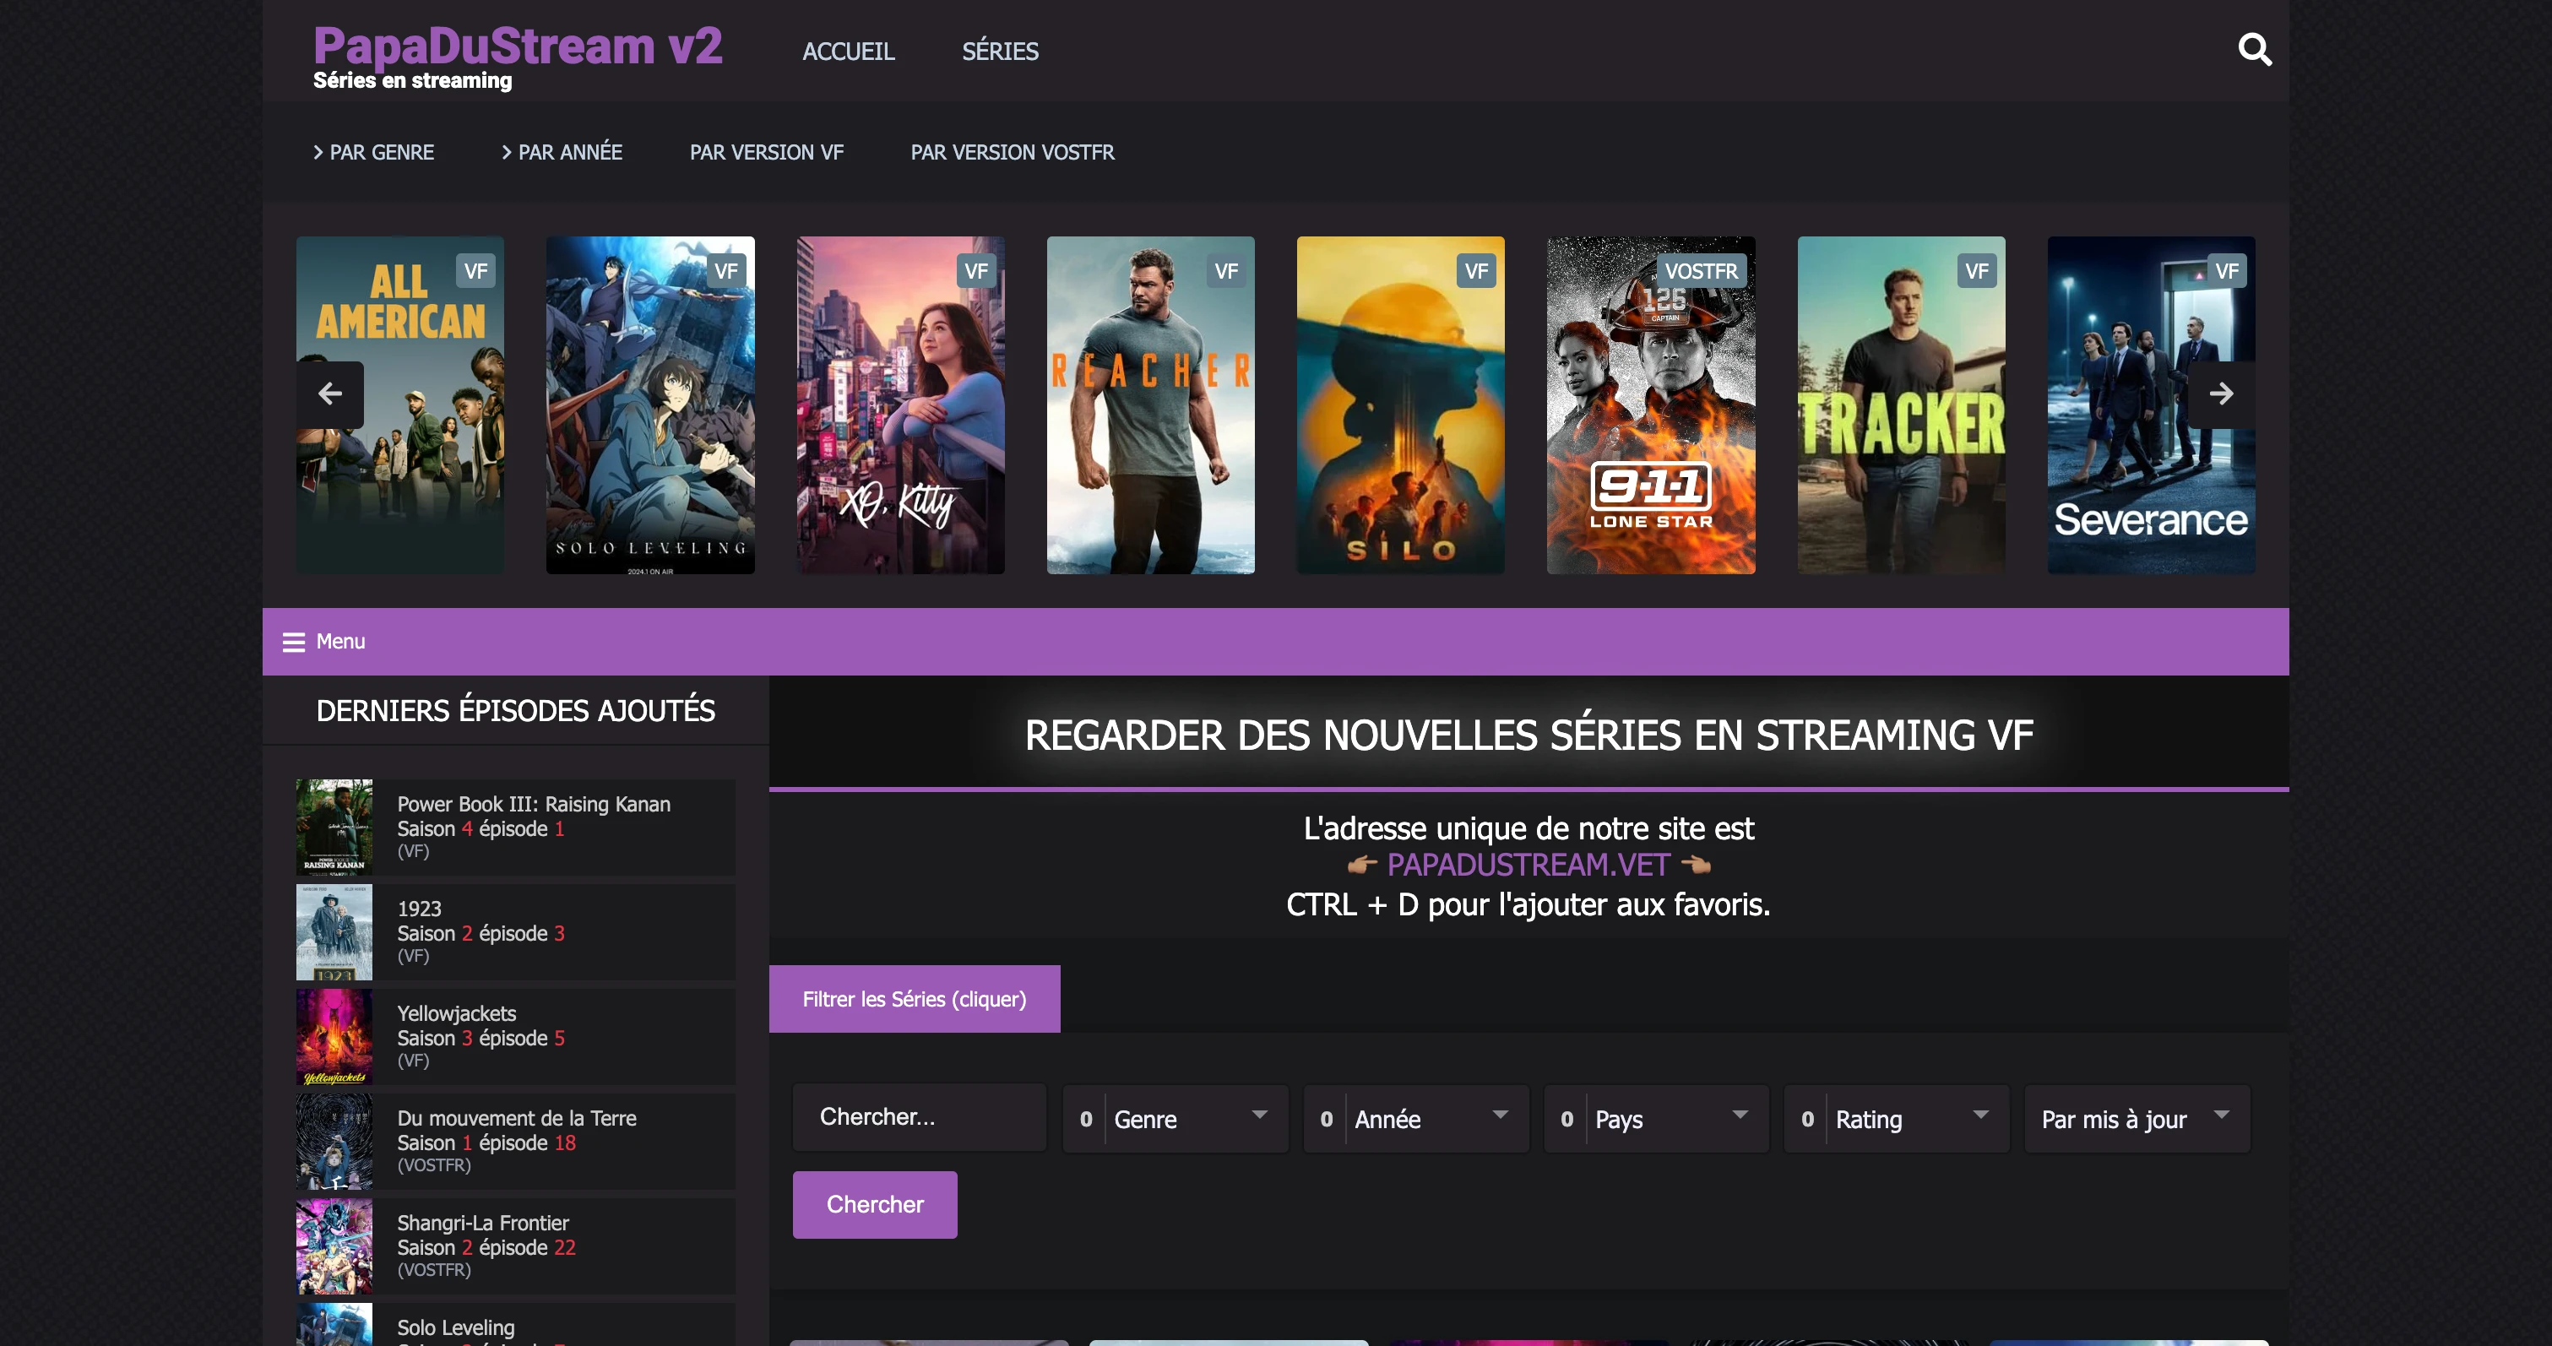
Task: Open the Par mis à jour sort dropdown
Action: click(2138, 1119)
